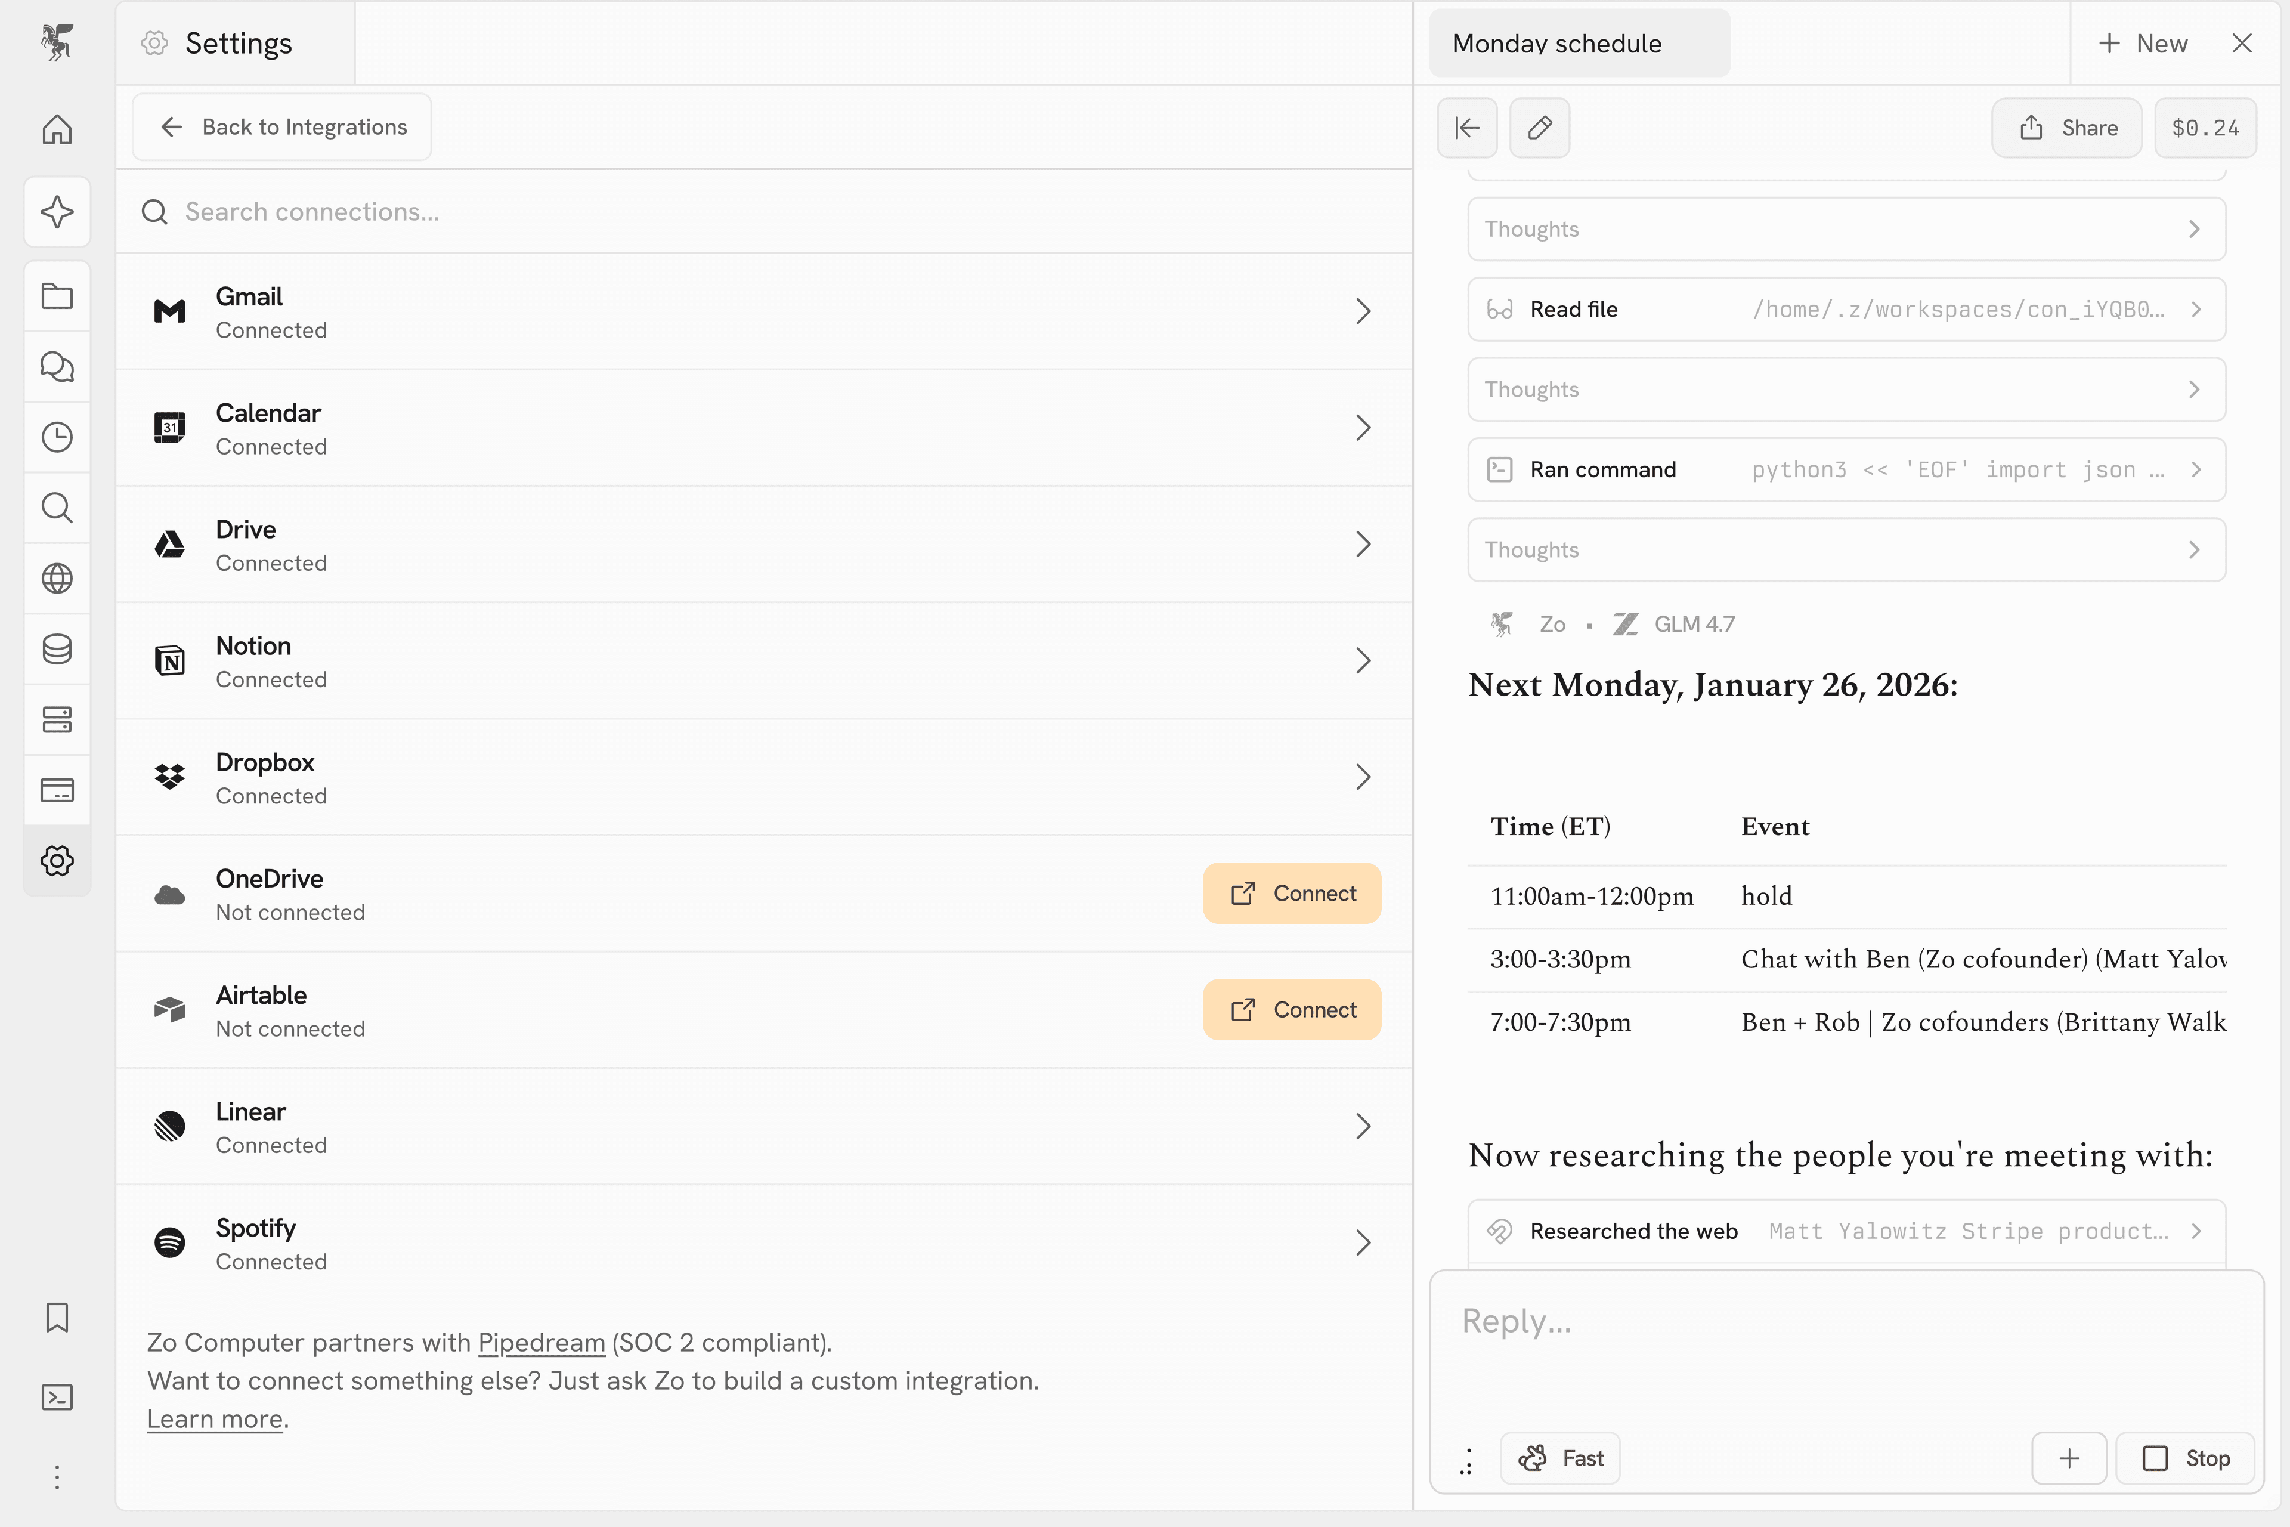Open the globe sidebar icon

(57, 579)
